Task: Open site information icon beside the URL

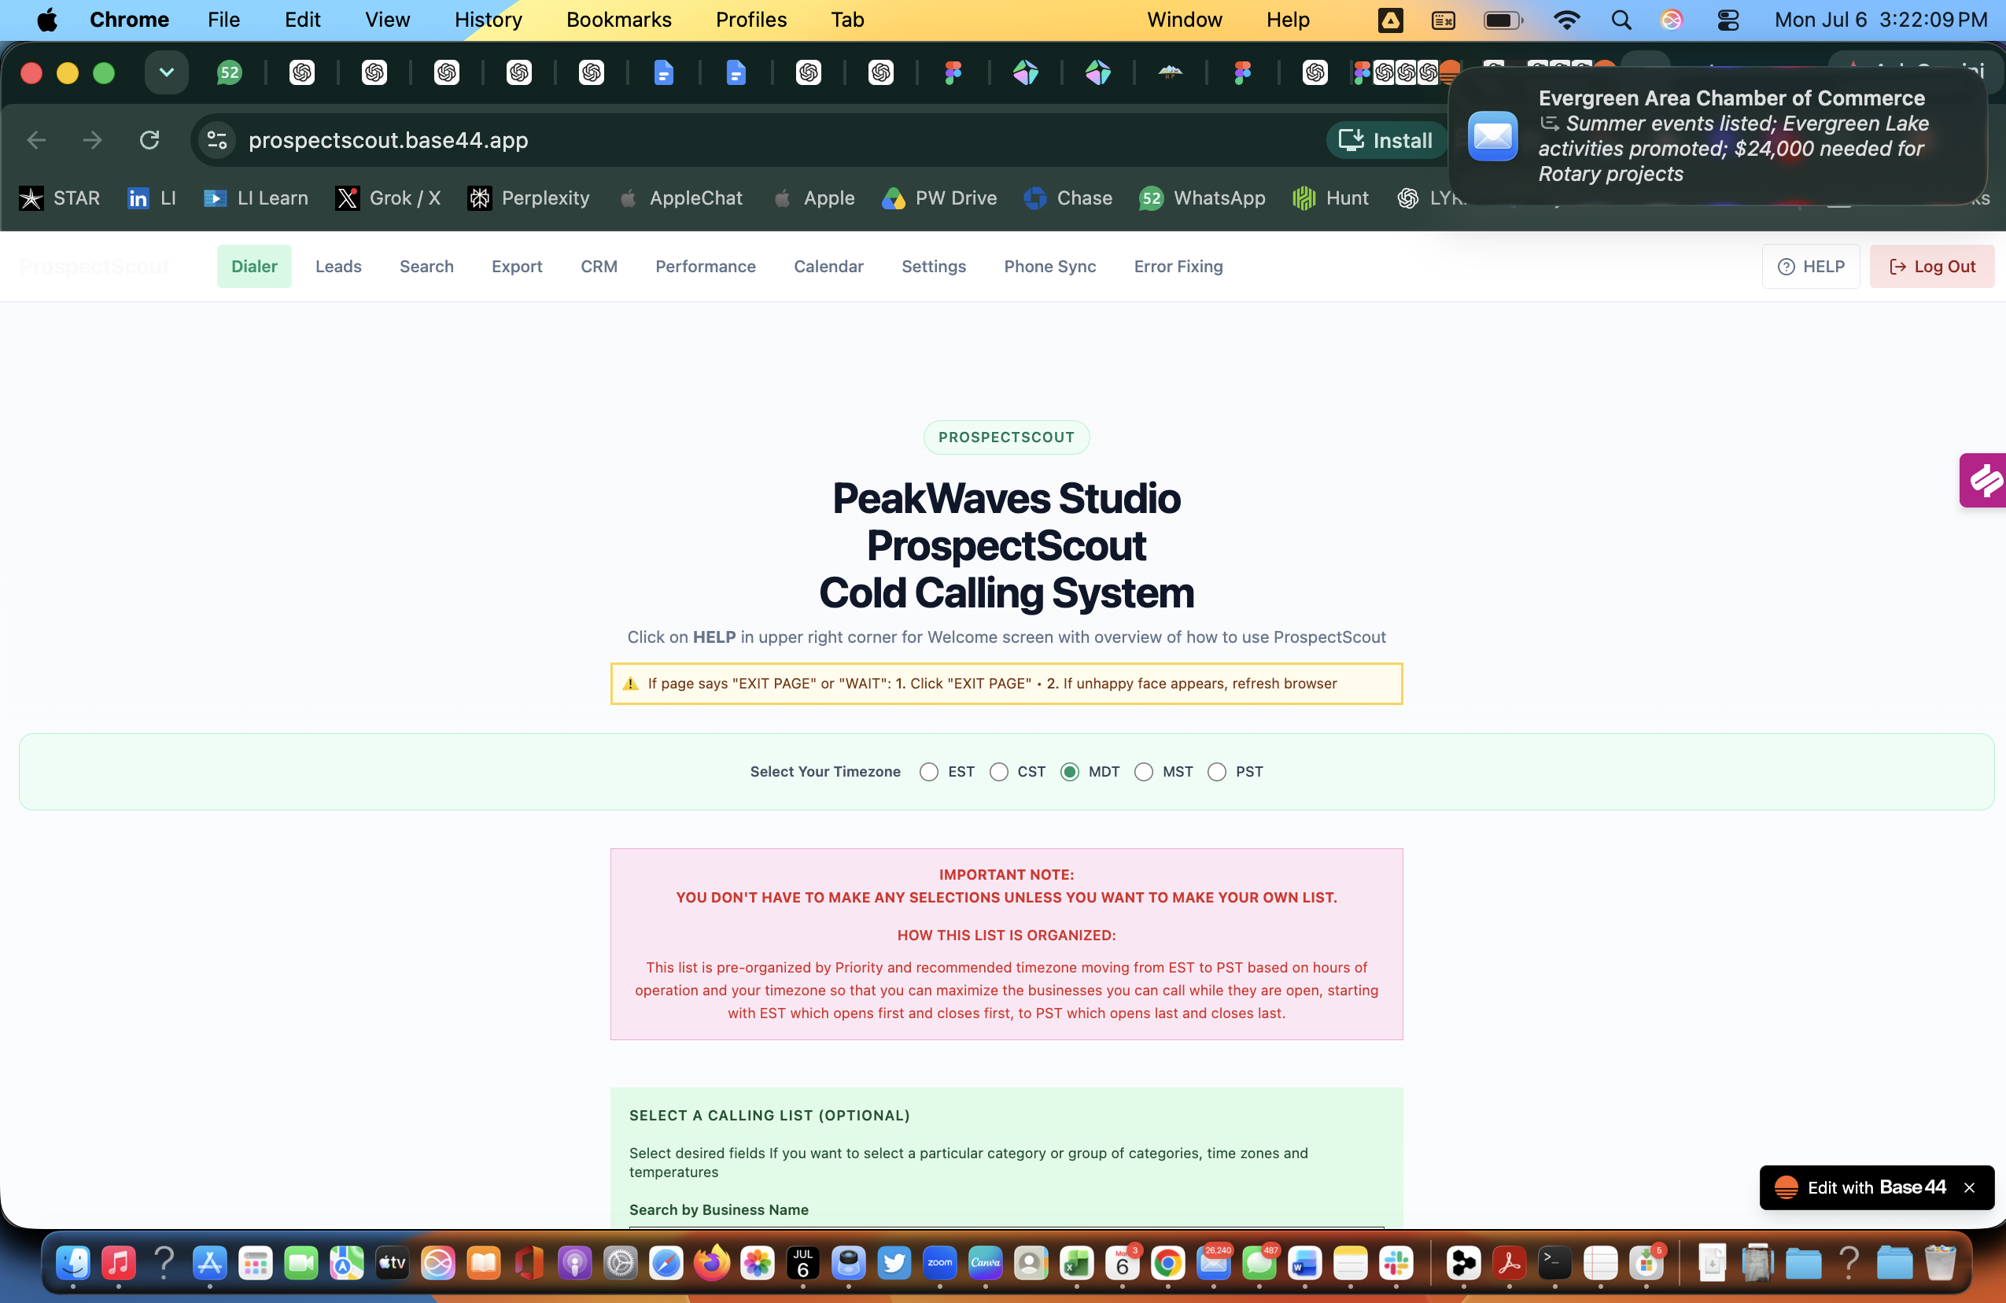Action: click(216, 140)
